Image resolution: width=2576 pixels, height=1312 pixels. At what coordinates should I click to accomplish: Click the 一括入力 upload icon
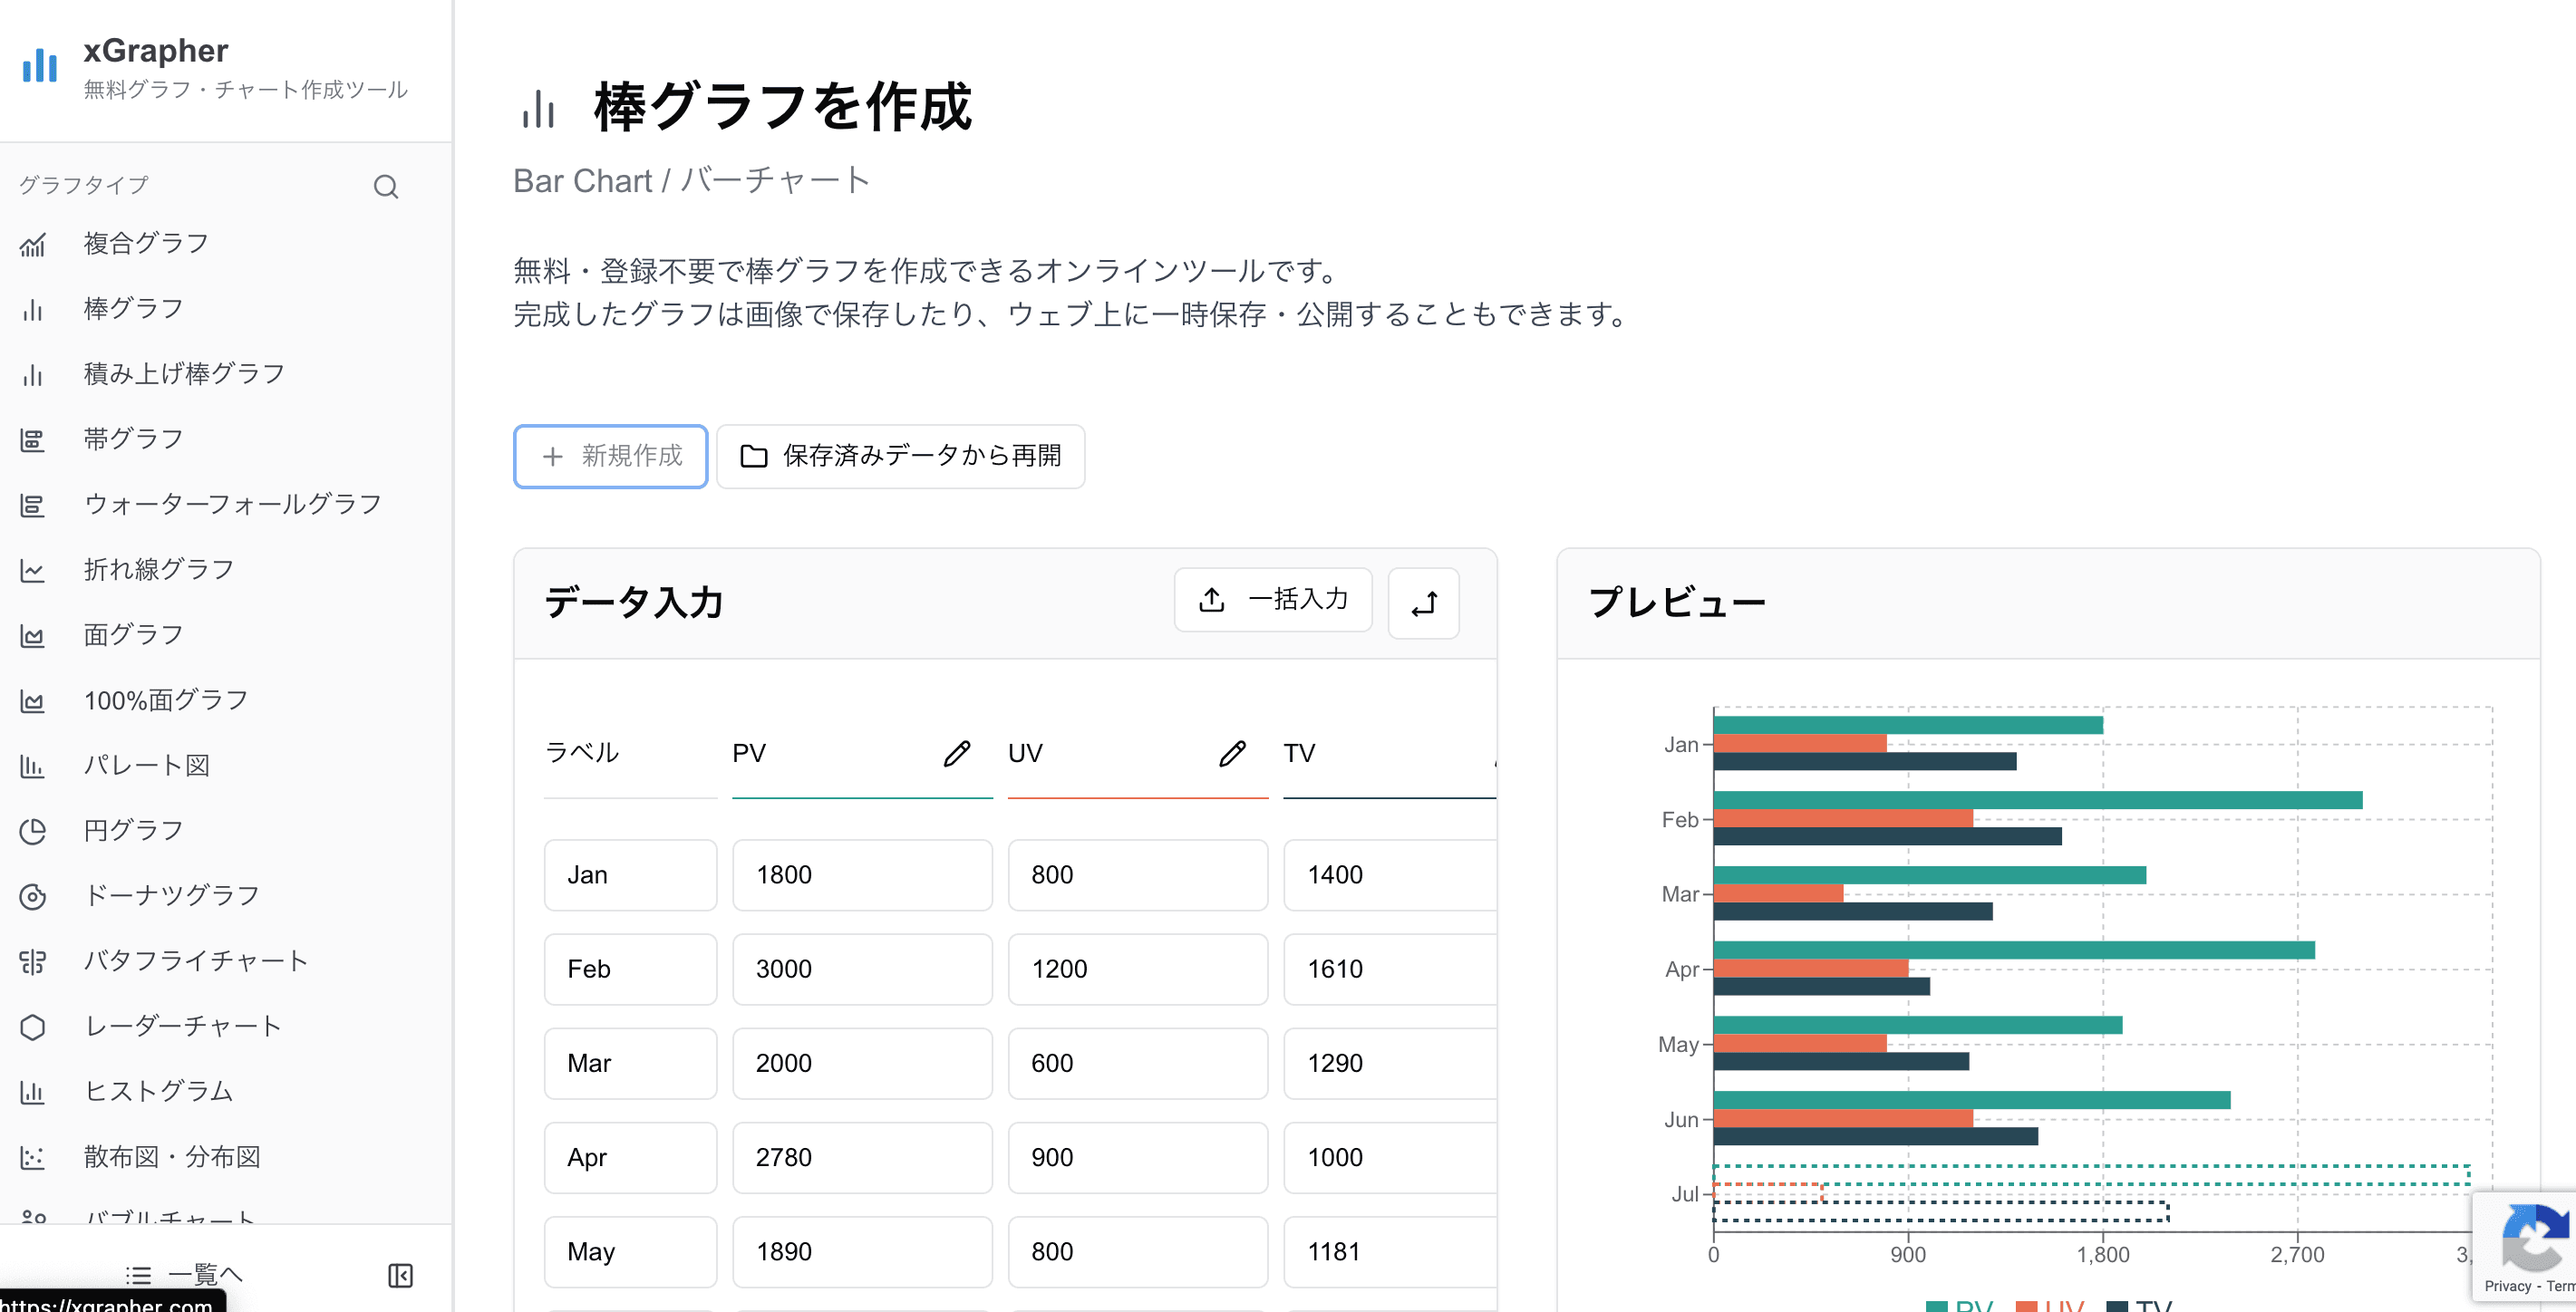1212,600
